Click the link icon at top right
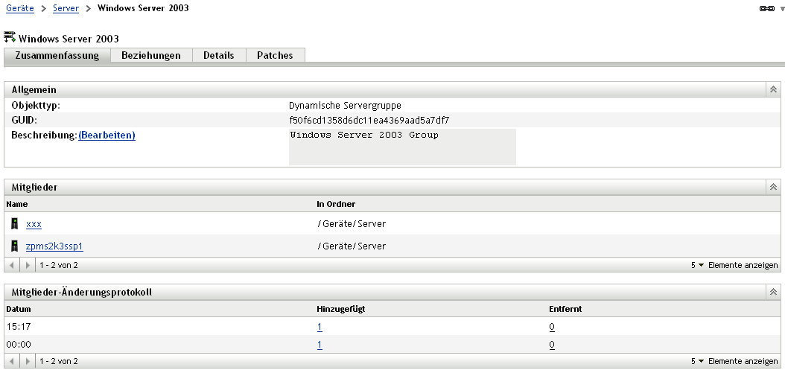 point(766,8)
